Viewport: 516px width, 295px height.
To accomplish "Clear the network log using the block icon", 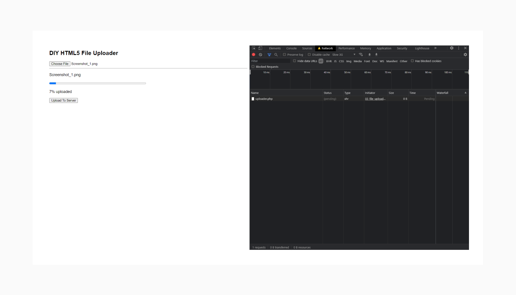I will [260, 55].
